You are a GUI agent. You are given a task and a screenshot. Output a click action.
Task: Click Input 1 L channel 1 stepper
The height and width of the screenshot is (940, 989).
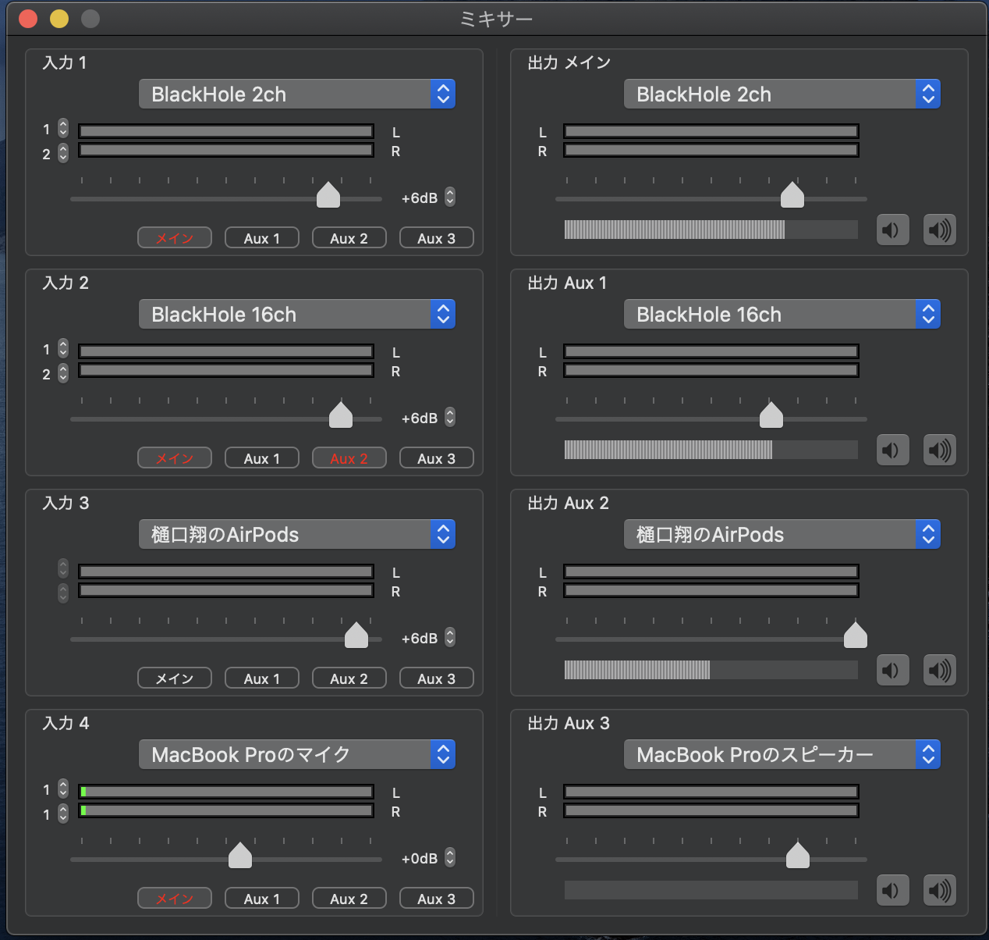click(63, 129)
